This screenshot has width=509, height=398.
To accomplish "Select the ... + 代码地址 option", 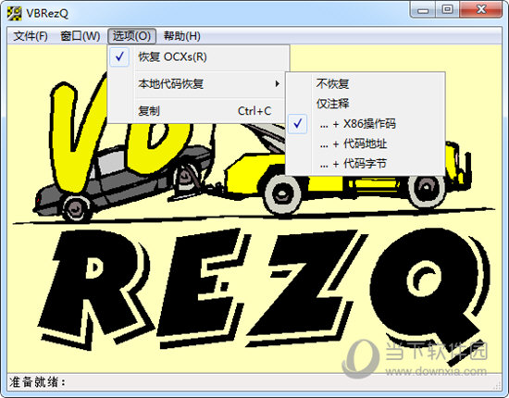I will point(366,143).
